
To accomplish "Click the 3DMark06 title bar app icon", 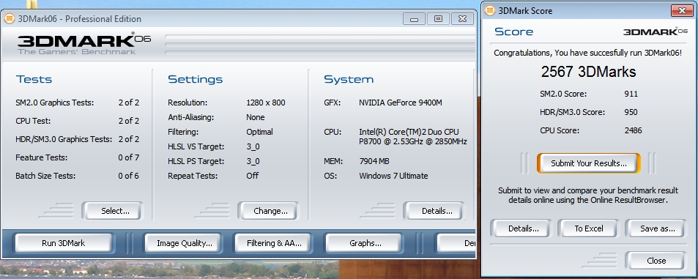I will click(9, 19).
